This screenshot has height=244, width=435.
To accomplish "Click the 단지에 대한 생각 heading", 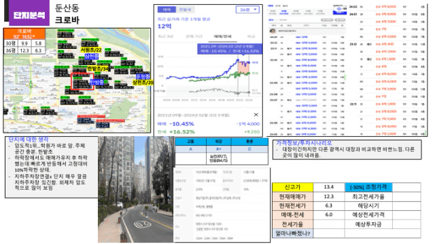I will pyautogui.click(x=28, y=139).
